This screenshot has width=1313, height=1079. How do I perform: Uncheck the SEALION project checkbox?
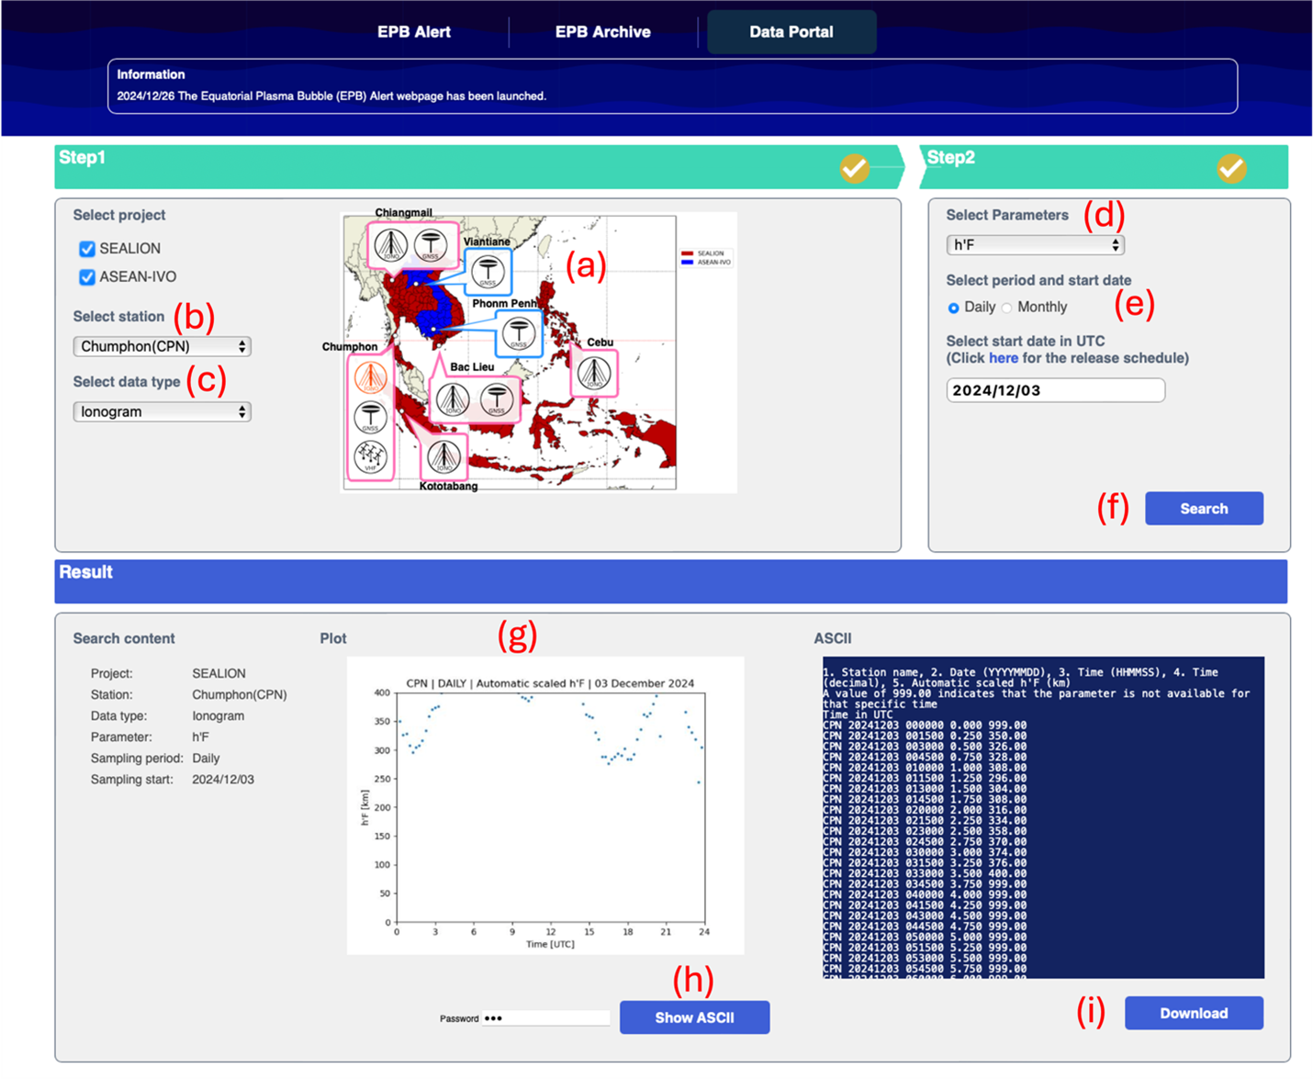coord(87,249)
